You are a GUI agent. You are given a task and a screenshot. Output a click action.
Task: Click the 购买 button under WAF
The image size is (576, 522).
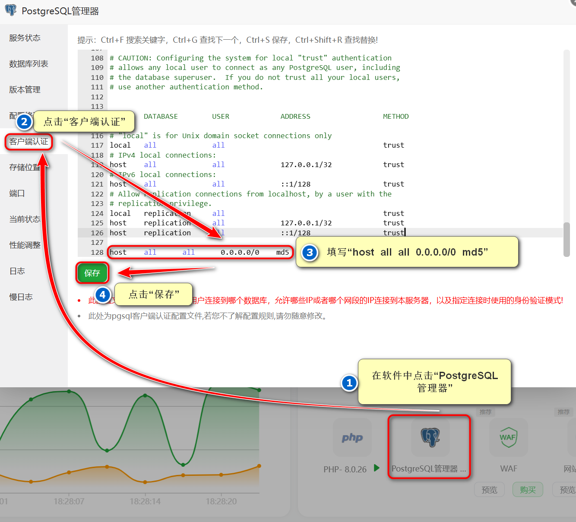pyautogui.click(x=528, y=490)
